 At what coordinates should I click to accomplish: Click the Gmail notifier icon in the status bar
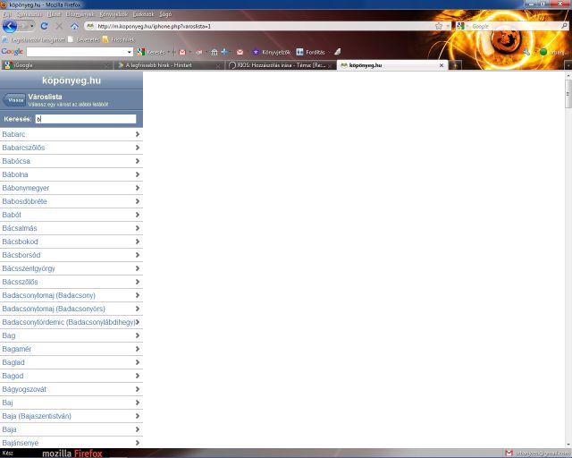point(509,454)
